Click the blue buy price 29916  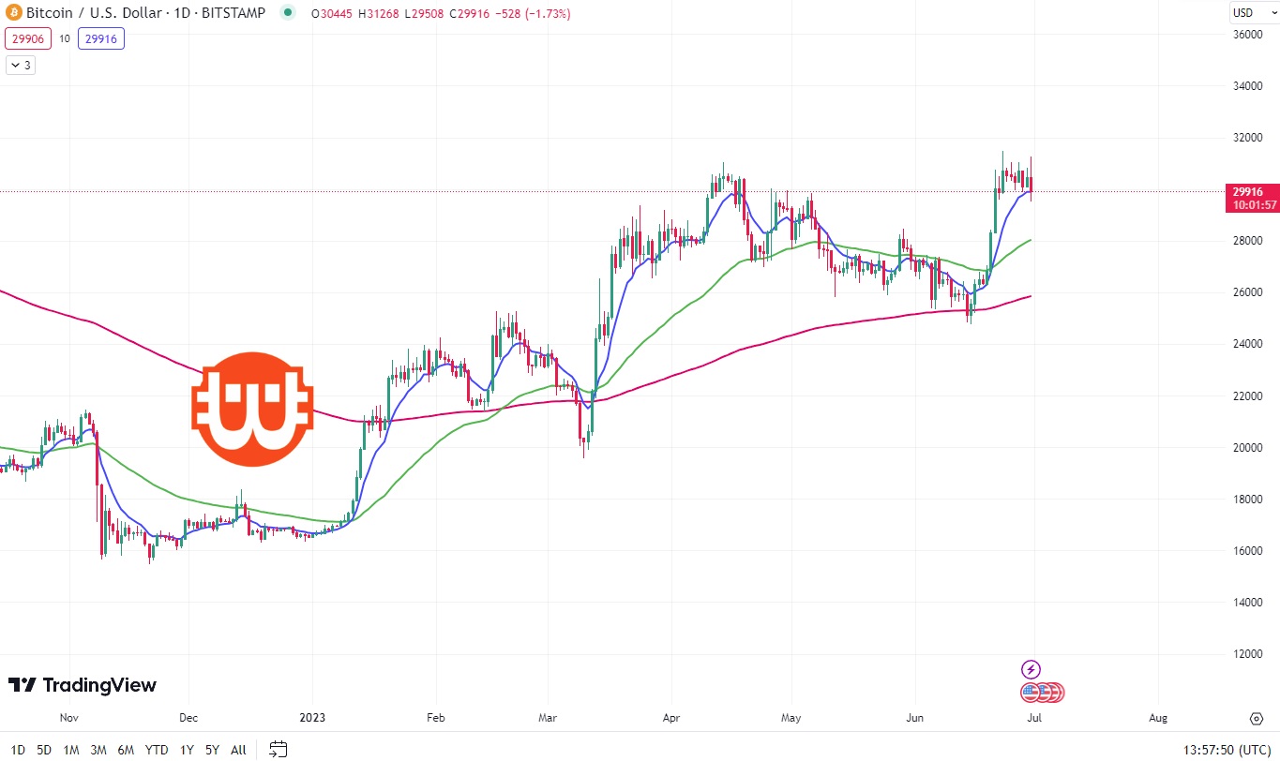100,38
